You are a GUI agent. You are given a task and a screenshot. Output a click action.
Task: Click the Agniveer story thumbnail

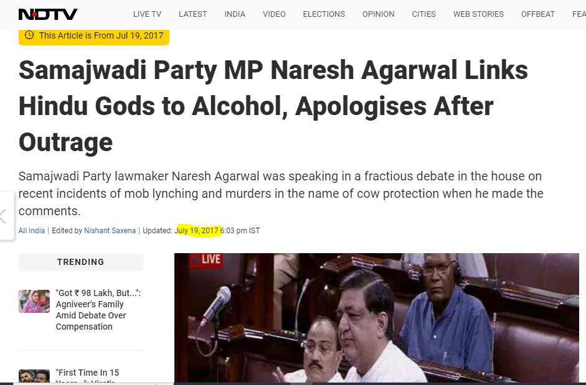(x=34, y=301)
